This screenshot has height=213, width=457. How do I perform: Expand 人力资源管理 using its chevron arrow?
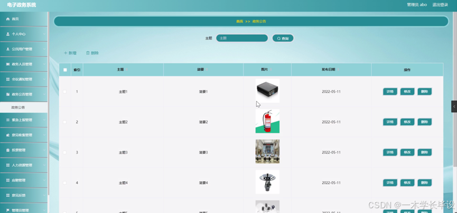coord(44,165)
